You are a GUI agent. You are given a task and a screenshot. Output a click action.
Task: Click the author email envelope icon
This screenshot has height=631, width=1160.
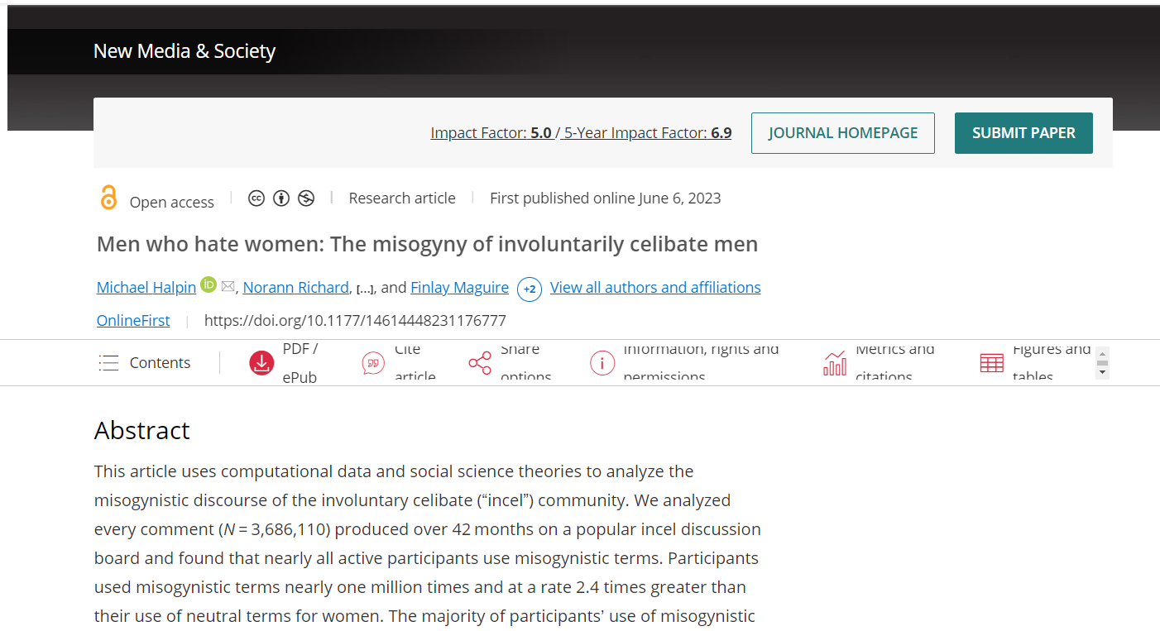coord(228,287)
